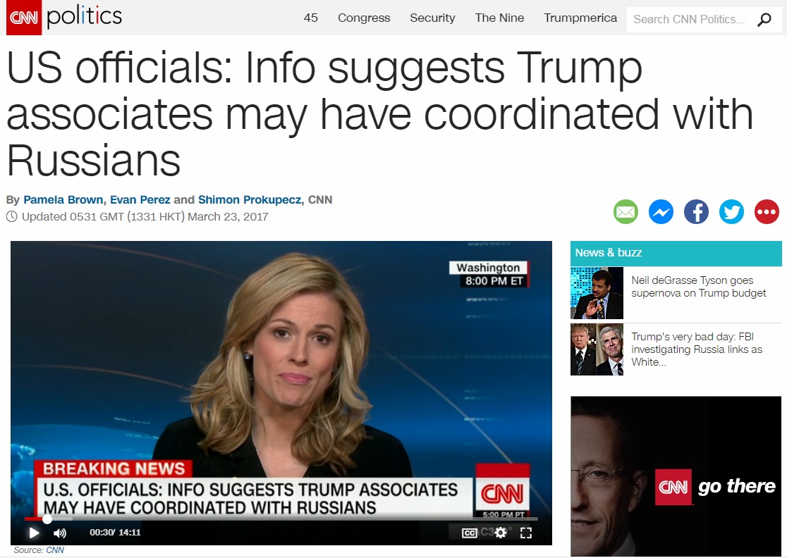787x558 pixels.
Task: Mute the video volume
Action: pos(59,533)
